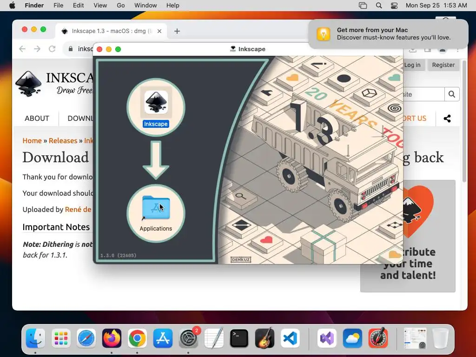This screenshot has height=357, width=476.
Task: Open the Go menu
Action: [121, 6]
